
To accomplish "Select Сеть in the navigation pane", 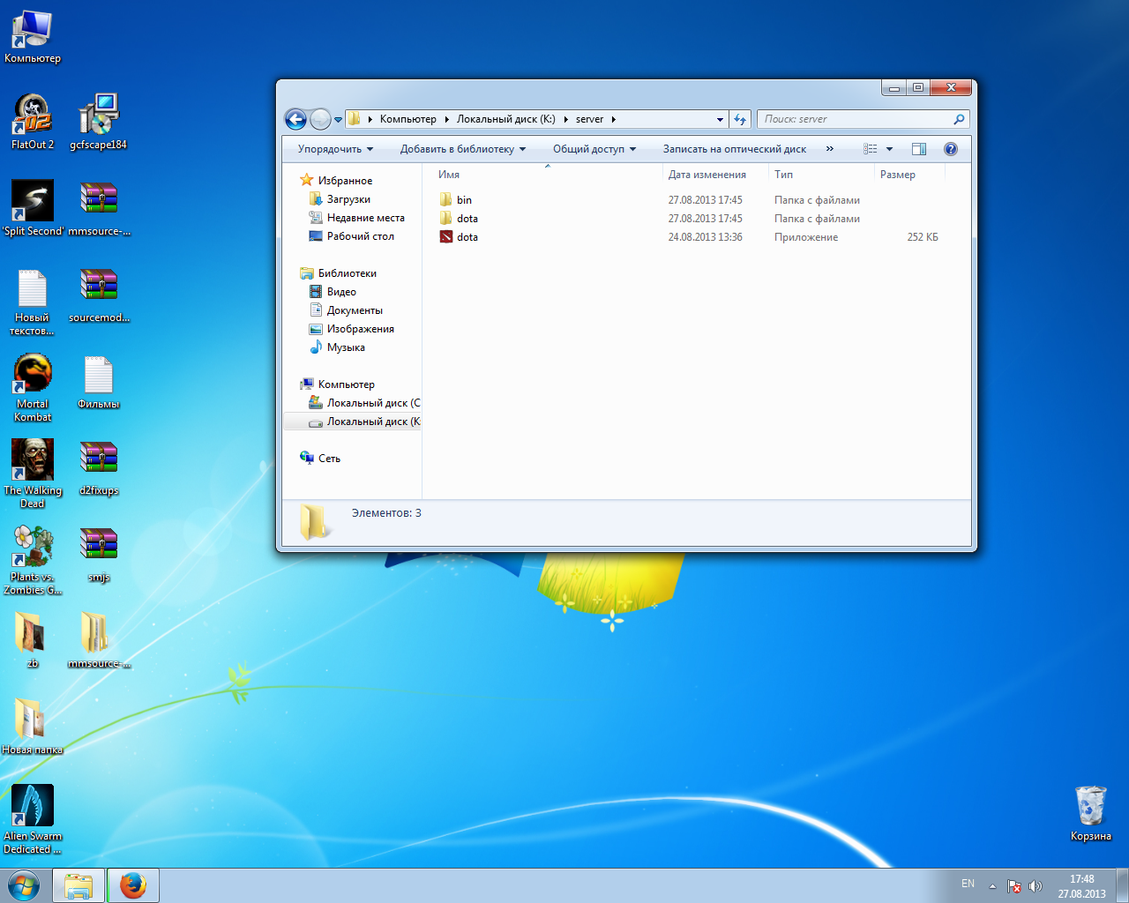I will pyautogui.click(x=329, y=459).
